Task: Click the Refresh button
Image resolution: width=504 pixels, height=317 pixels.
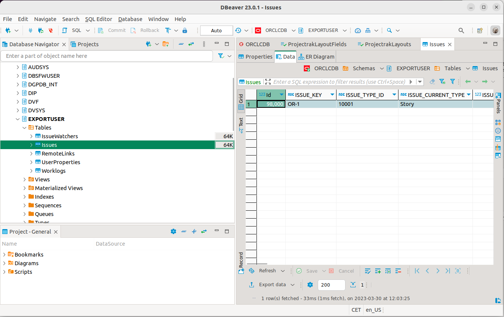Action: pos(267,271)
